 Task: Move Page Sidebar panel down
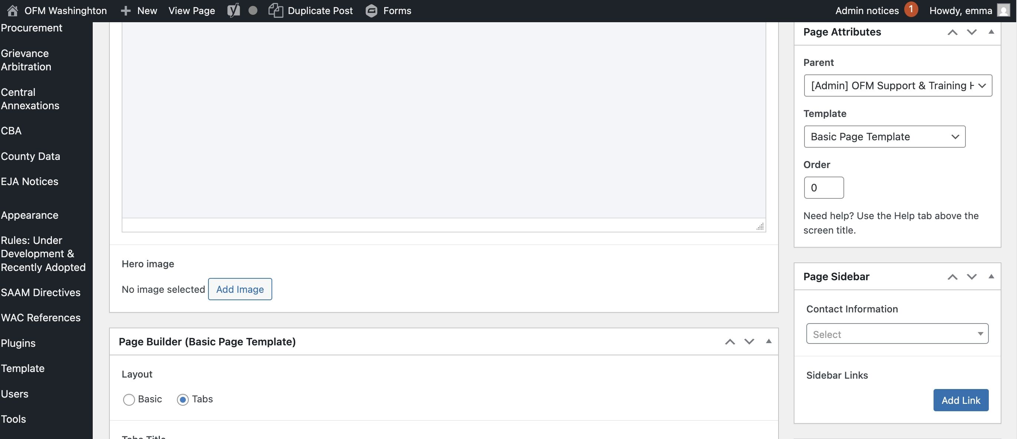(972, 277)
